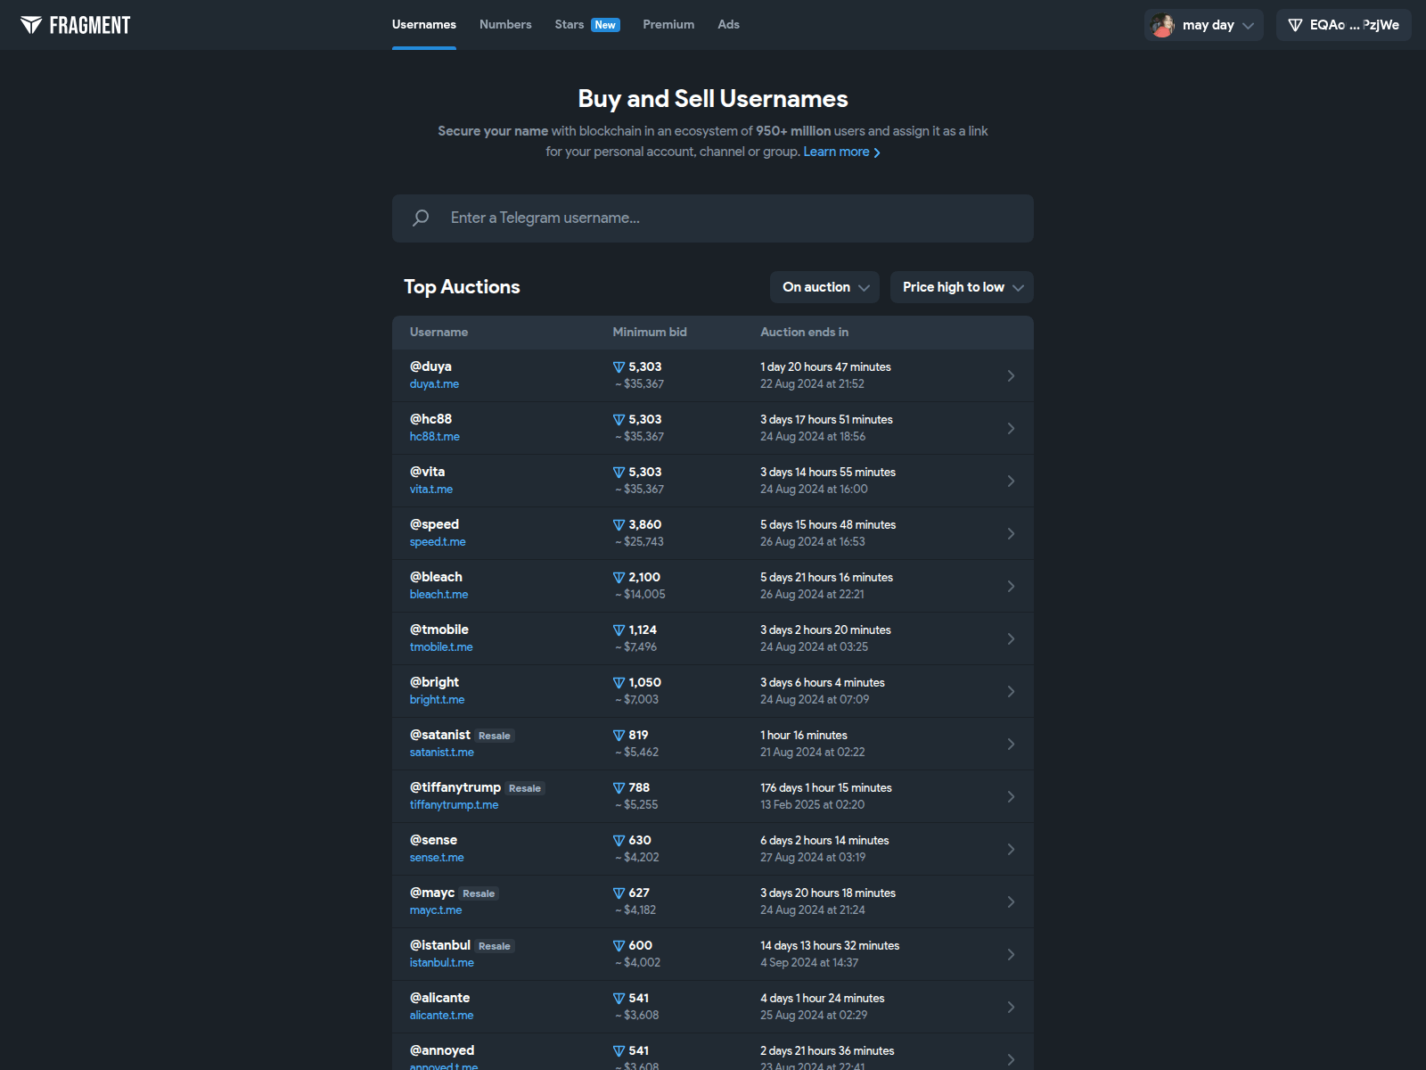The image size is (1426, 1070).
Task: Click the @vita username text
Action: (427, 472)
